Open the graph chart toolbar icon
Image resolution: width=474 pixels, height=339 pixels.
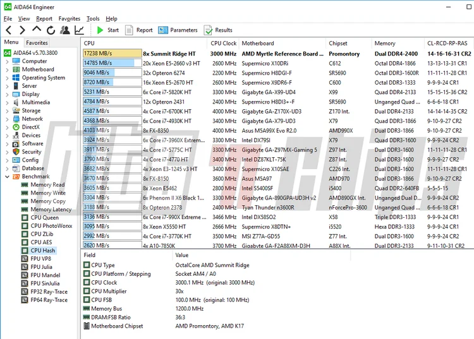point(79,30)
